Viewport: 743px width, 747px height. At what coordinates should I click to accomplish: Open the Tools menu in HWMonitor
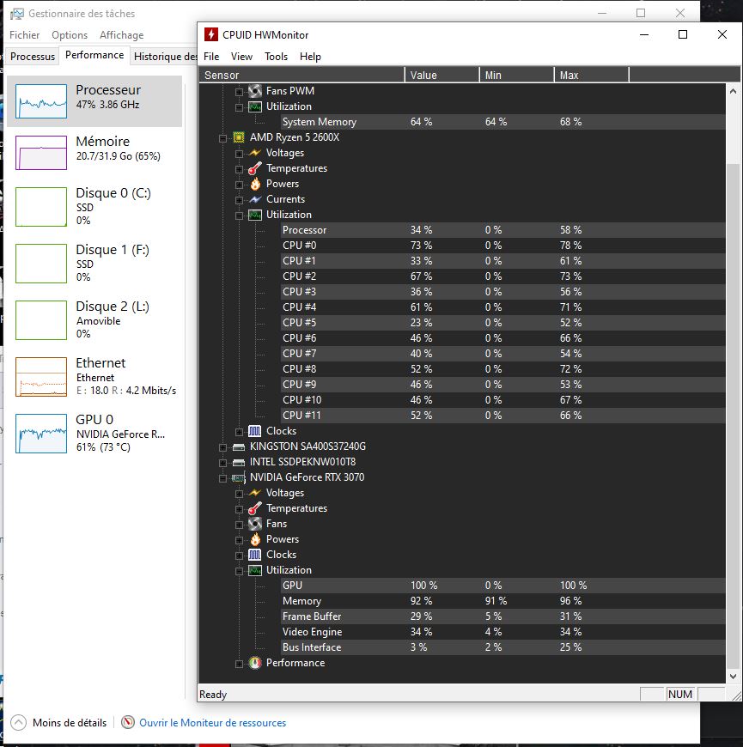tap(276, 57)
